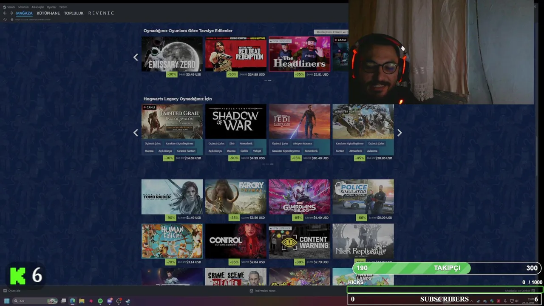The image size is (544, 306).
Task: Open the Windows Start menu
Action: tap(6, 301)
